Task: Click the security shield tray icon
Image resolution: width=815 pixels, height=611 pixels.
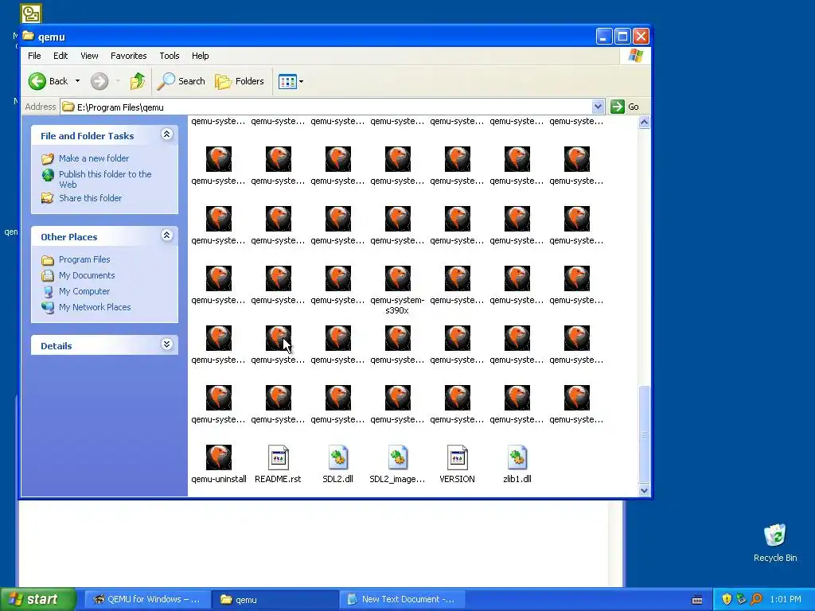Action: [x=727, y=599]
